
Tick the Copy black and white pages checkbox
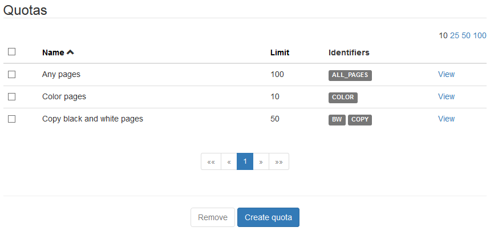click(x=11, y=119)
